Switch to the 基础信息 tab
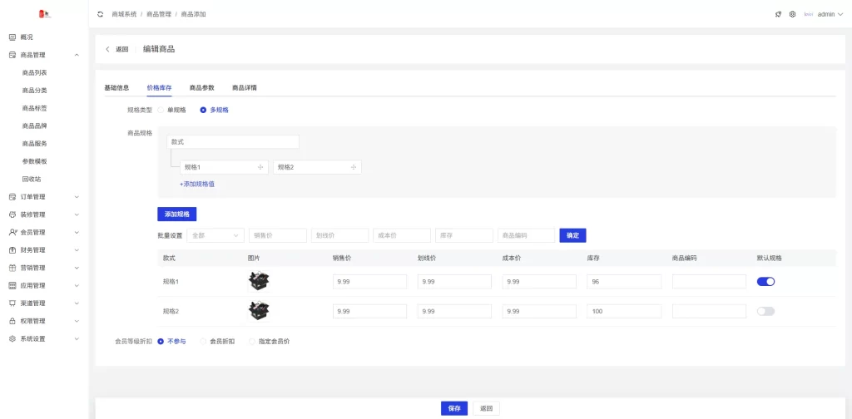852x419 pixels. click(x=116, y=87)
